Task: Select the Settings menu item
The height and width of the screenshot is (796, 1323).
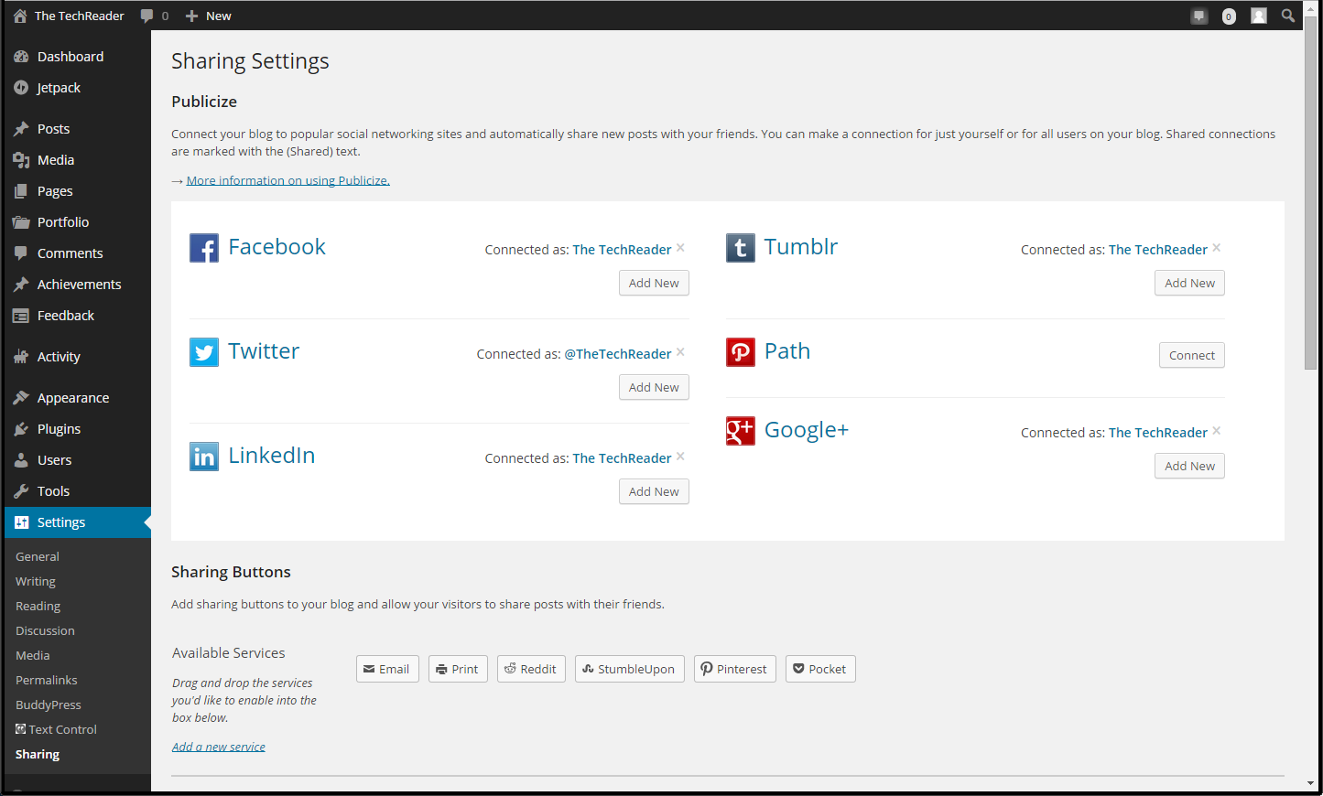Action: [78, 522]
